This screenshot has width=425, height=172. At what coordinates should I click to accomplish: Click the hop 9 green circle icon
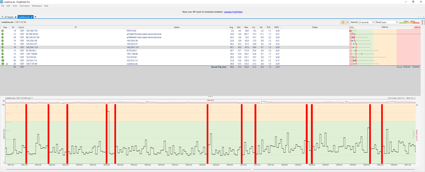pyautogui.click(x=3, y=57)
